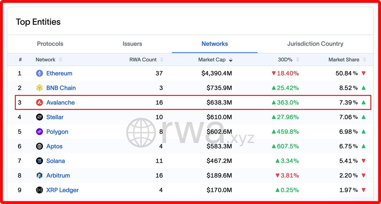This screenshot has width=381, height=204.
Task: Click Polygon market cap $602.6M
Action: click(x=219, y=132)
